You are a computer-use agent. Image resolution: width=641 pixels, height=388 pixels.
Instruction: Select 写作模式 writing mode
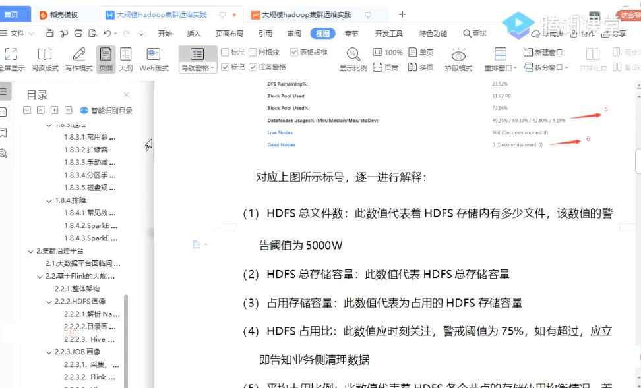[78, 58]
